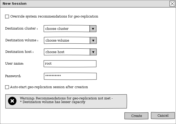This screenshot has width=176, height=124.
Task: Expand the 'choose host' combo box
Action: [x=67, y=52]
